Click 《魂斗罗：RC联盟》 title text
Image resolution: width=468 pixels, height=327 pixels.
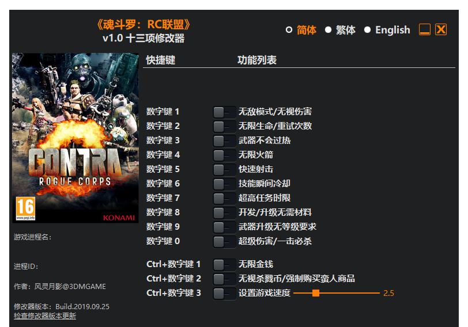coord(144,24)
